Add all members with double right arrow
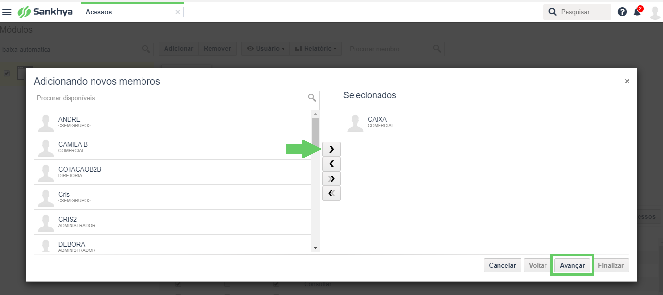The image size is (663, 295). (x=331, y=179)
